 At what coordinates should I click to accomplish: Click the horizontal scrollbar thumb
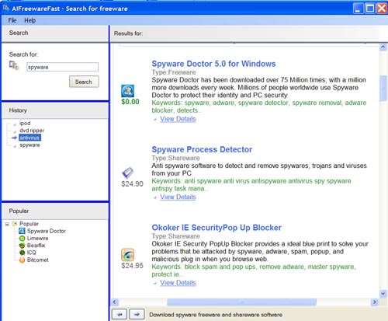click(x=241, y=302)
